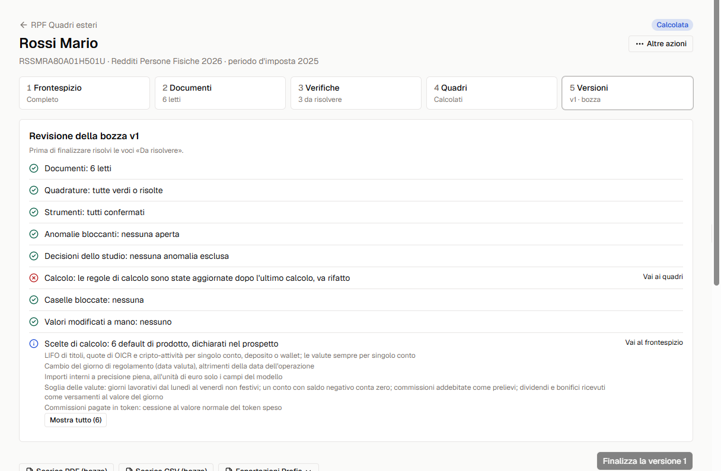The height and width of the screenshot is (471, 721).
Task: Open the Frontespizio step tab
Action: 84,93
